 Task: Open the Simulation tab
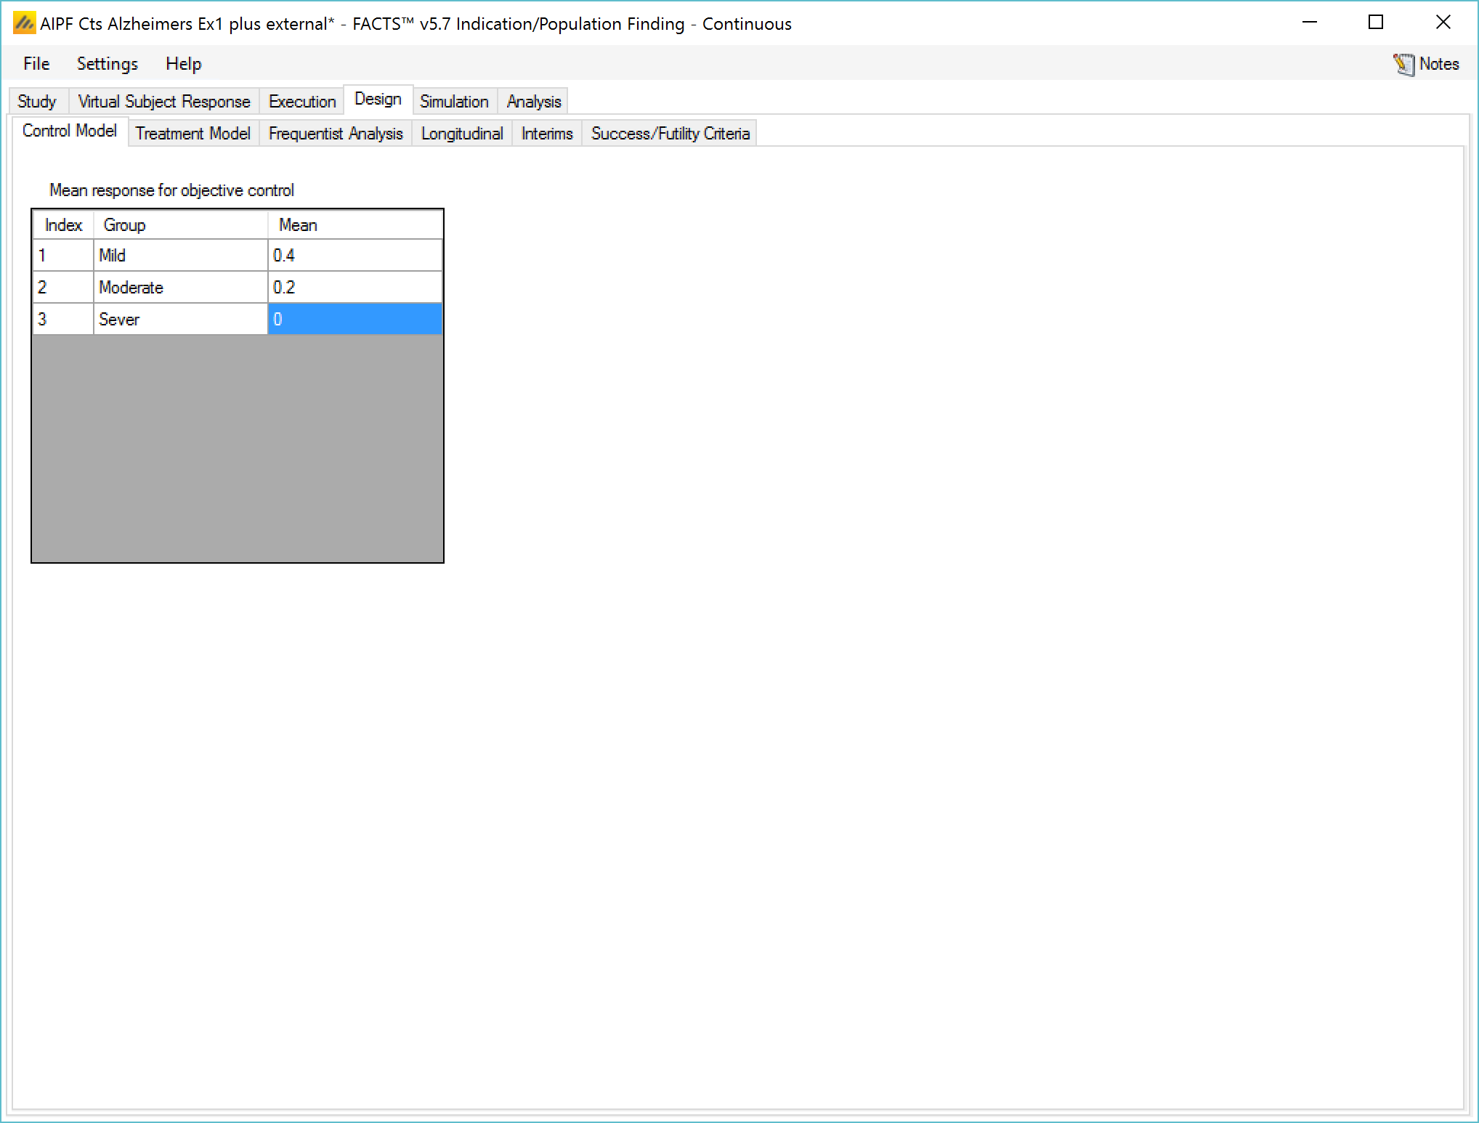pyautogui.click(x=454, y=102)
